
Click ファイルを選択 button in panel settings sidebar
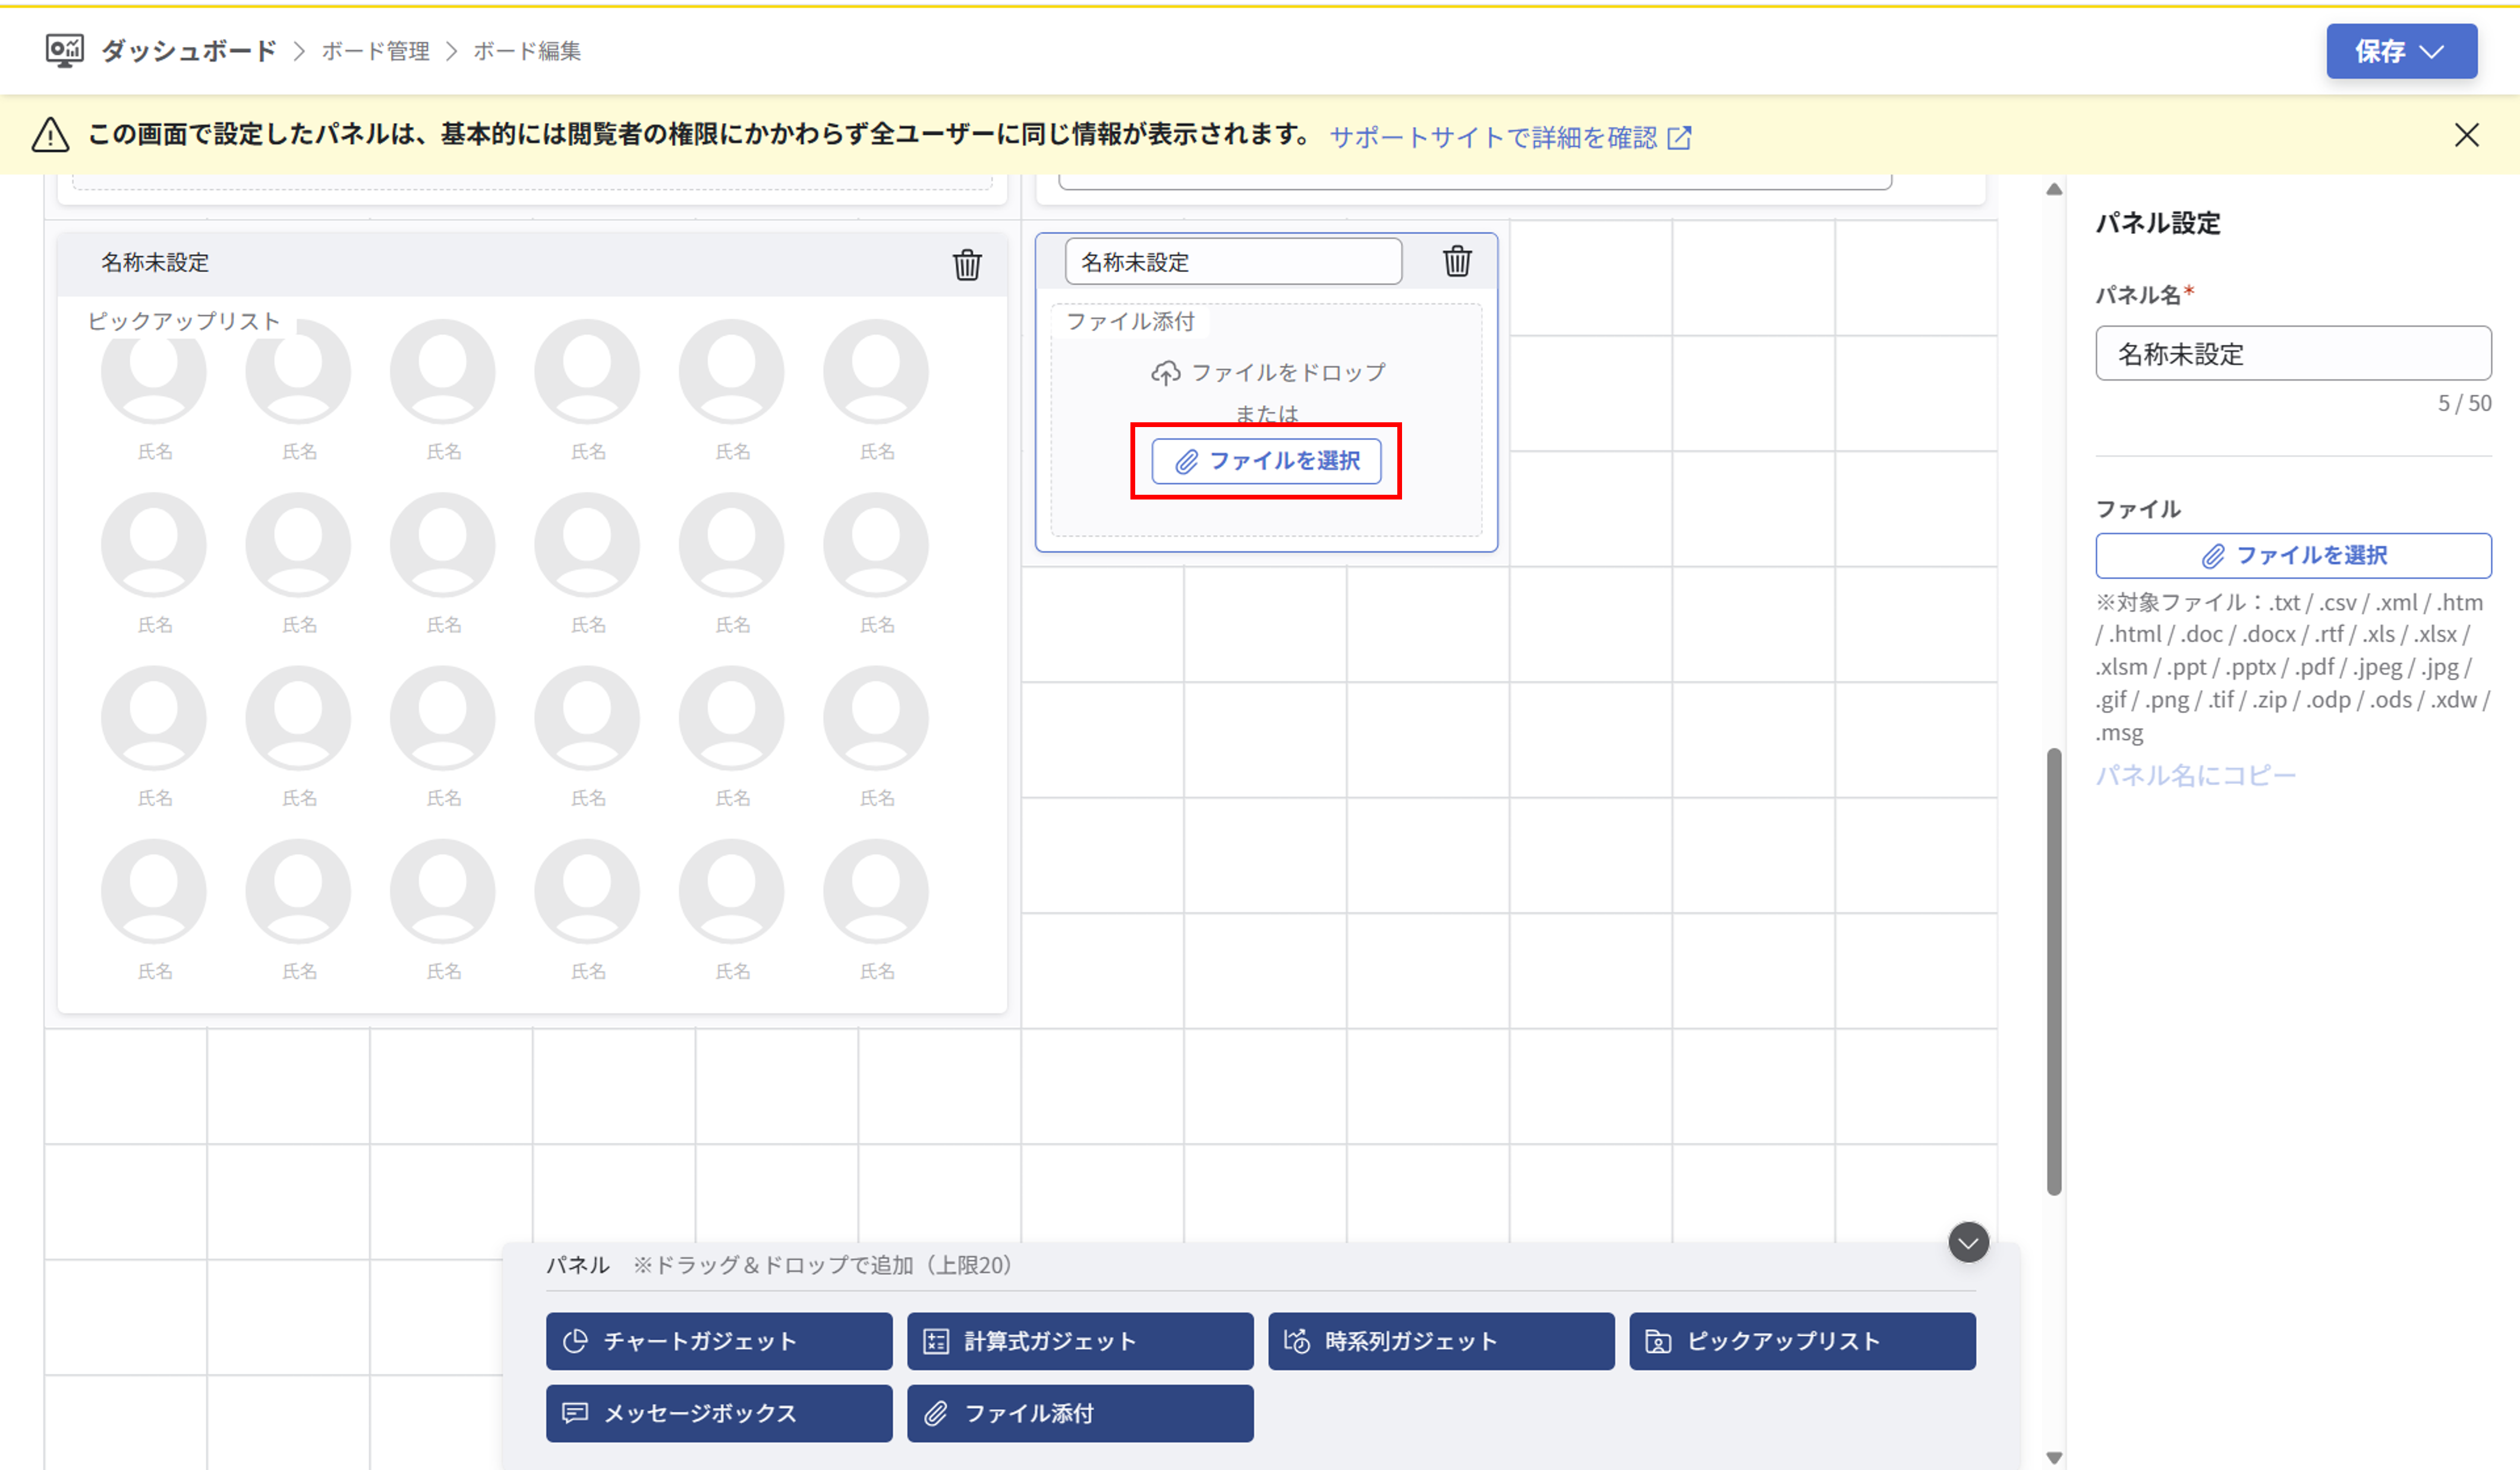(x=2292, y=555)
